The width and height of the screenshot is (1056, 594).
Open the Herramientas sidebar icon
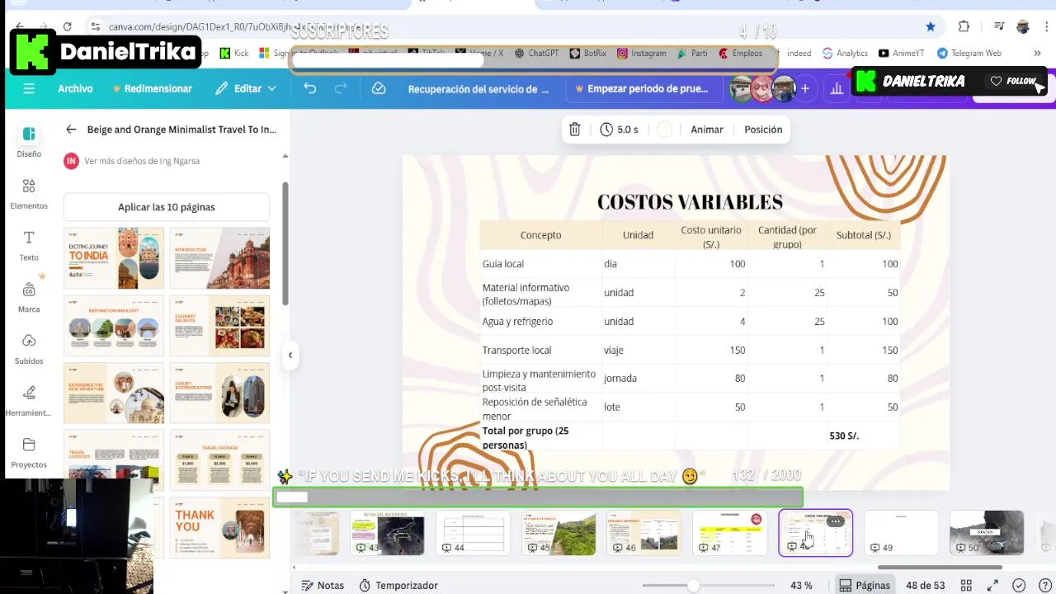29,393
